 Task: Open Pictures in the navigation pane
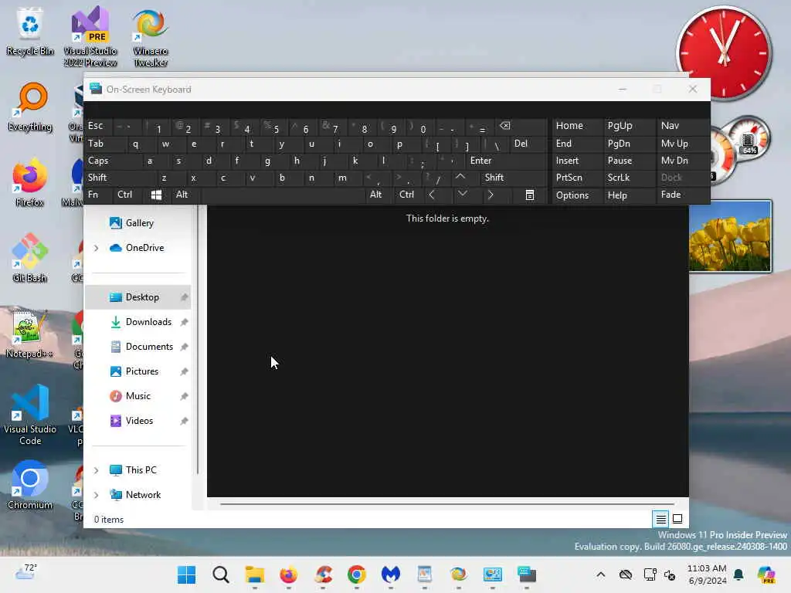click(137, 371)
